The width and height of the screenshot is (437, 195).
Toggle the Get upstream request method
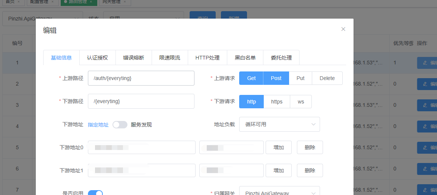point(251,78)
